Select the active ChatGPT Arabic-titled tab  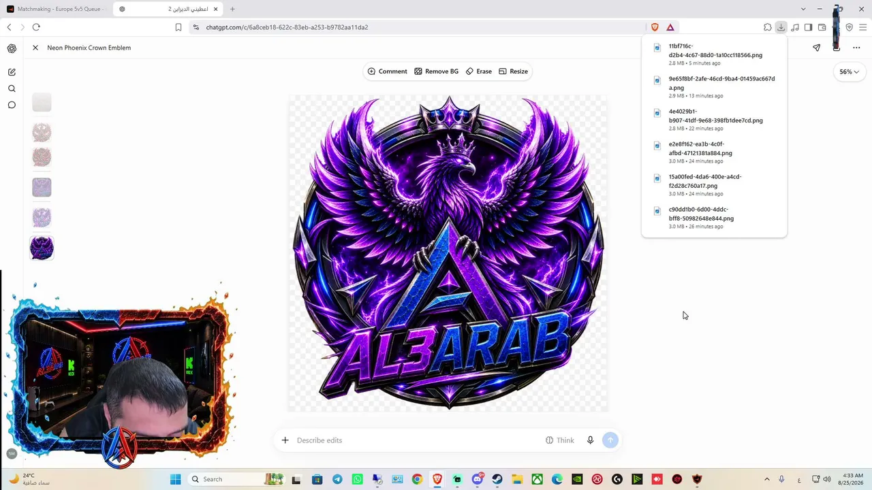coord(167,9)
